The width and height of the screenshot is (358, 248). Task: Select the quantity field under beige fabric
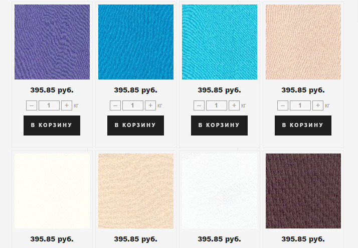click(300, 105)
